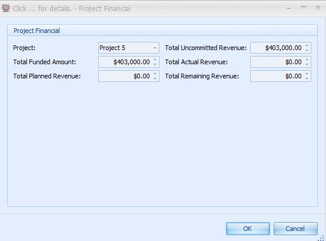
Task: Click the window resize grip dots
Action: pos(321,238)
